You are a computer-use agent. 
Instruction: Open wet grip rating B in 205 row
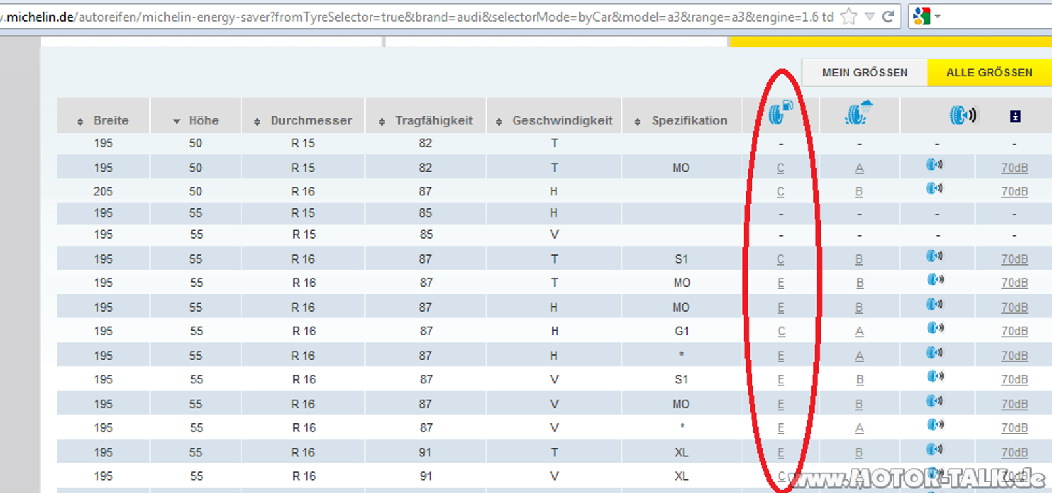859,192
